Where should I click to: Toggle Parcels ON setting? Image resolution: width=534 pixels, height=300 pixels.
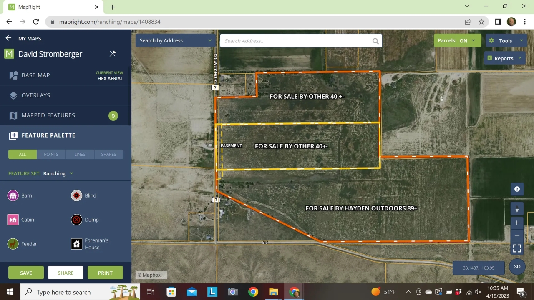(x=458, y=40)
